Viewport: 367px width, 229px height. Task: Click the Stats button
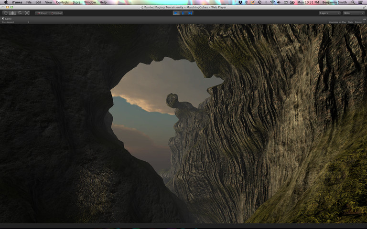coord(350,22)
